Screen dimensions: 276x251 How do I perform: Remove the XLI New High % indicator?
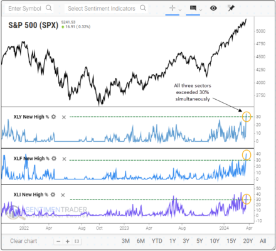[63, 195]
